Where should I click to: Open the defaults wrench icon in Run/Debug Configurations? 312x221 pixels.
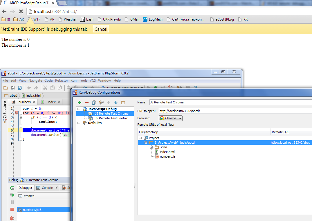pos(101,103)
